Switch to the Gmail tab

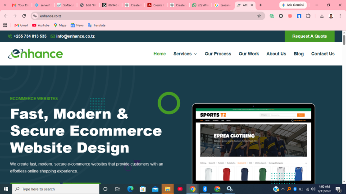pyautogui.click(x=21, y=5)
